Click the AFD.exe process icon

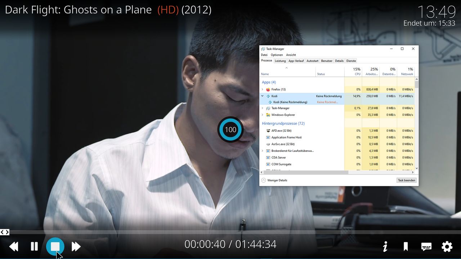tap(268, 131)
